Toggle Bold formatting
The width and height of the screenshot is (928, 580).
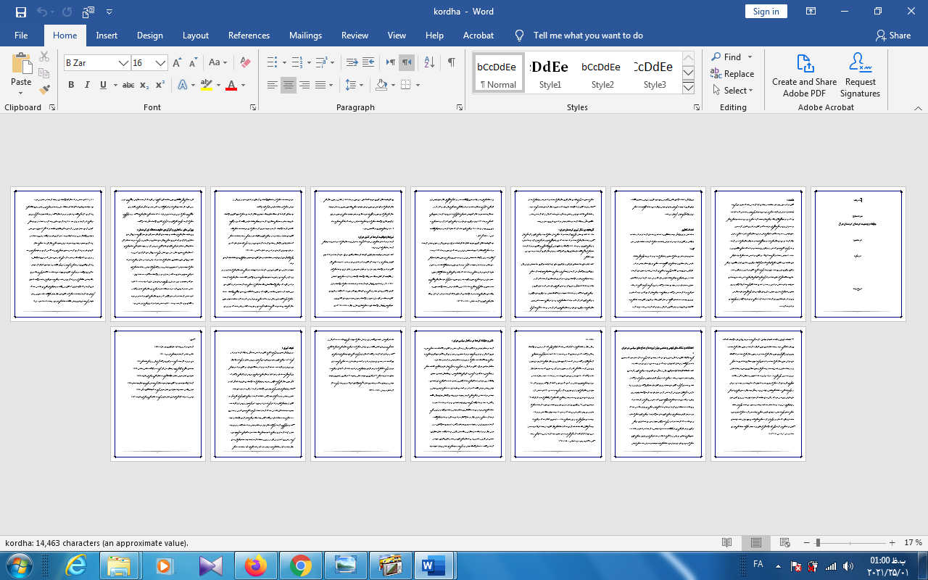71,85
